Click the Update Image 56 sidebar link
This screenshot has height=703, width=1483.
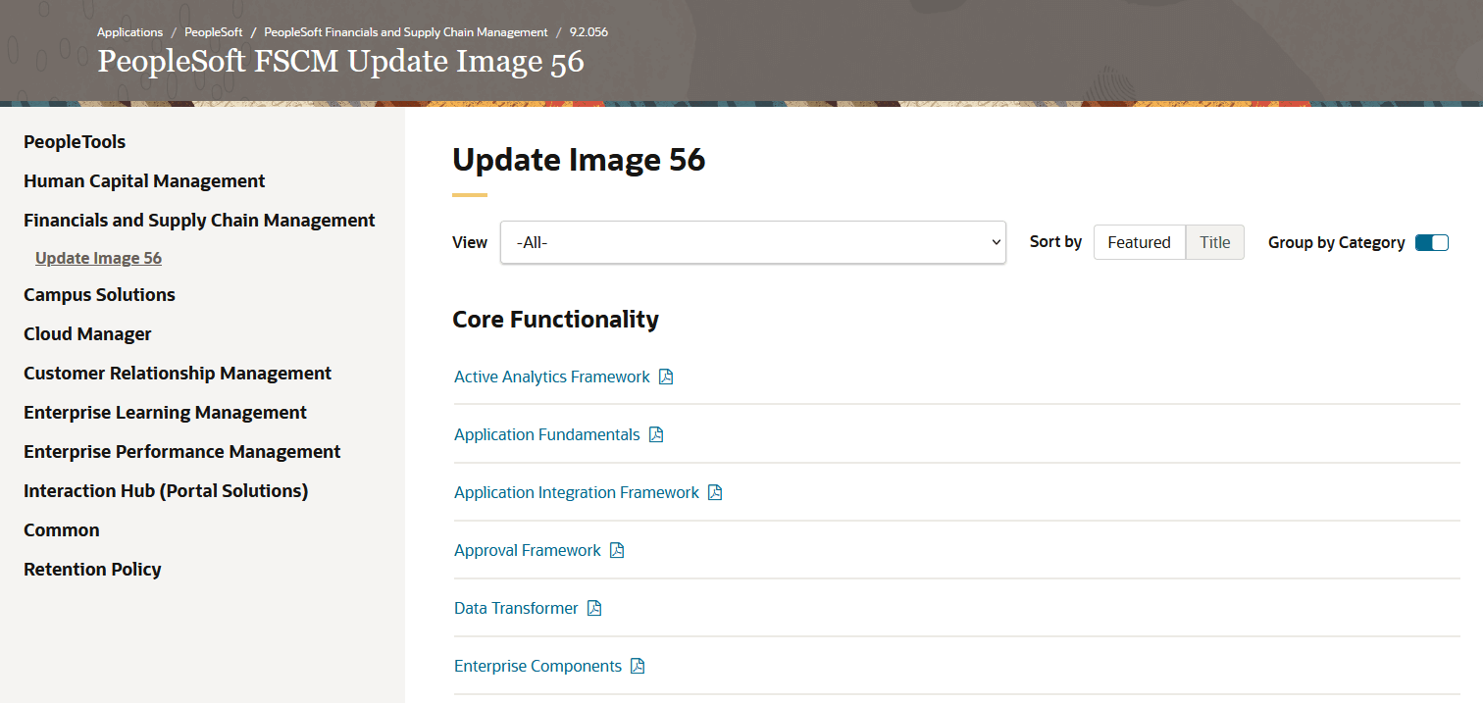pyautogui.click(x=98, y=257)
